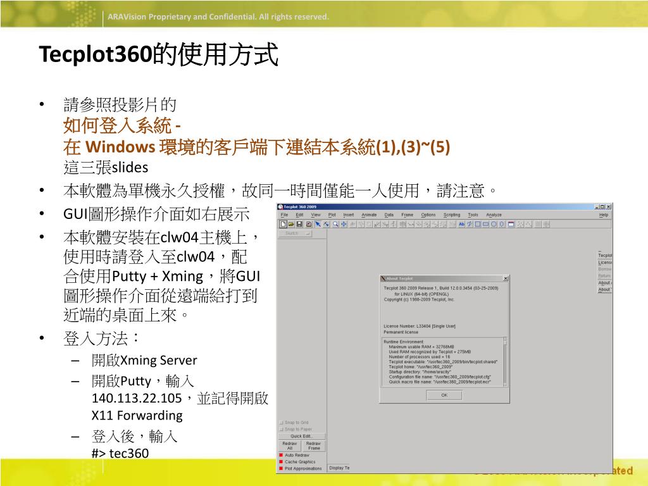This screenshot has width=648, height=486.
Task: Select the square geometry tool
Action: (478, 224)
